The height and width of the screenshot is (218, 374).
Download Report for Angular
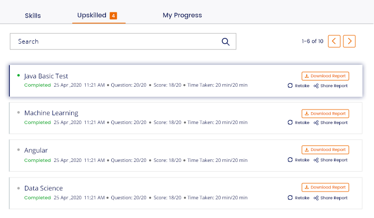pyautogui.click(x=325, y=149)
